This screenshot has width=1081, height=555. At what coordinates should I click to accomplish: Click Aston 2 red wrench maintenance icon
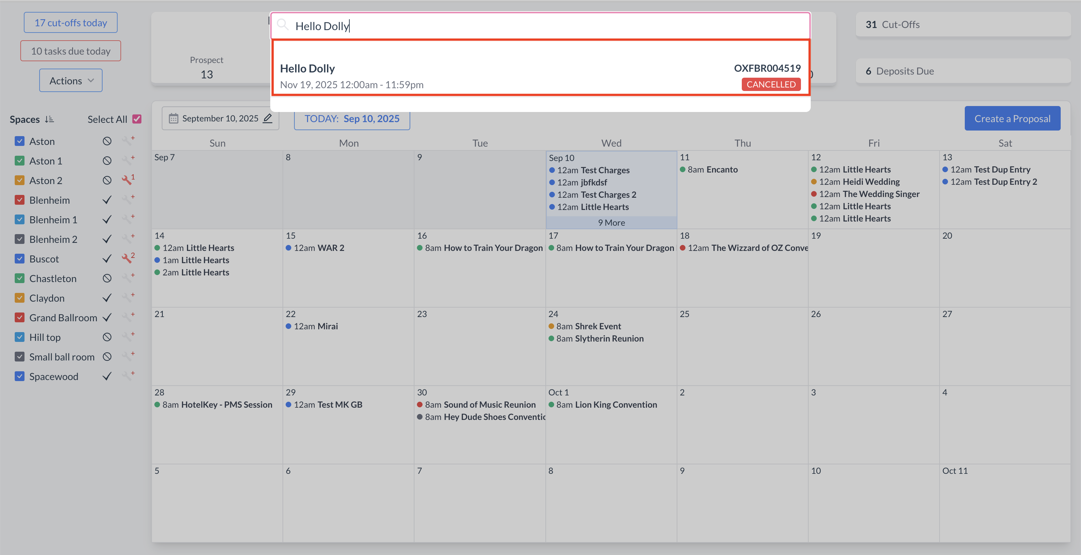point(127,180)
